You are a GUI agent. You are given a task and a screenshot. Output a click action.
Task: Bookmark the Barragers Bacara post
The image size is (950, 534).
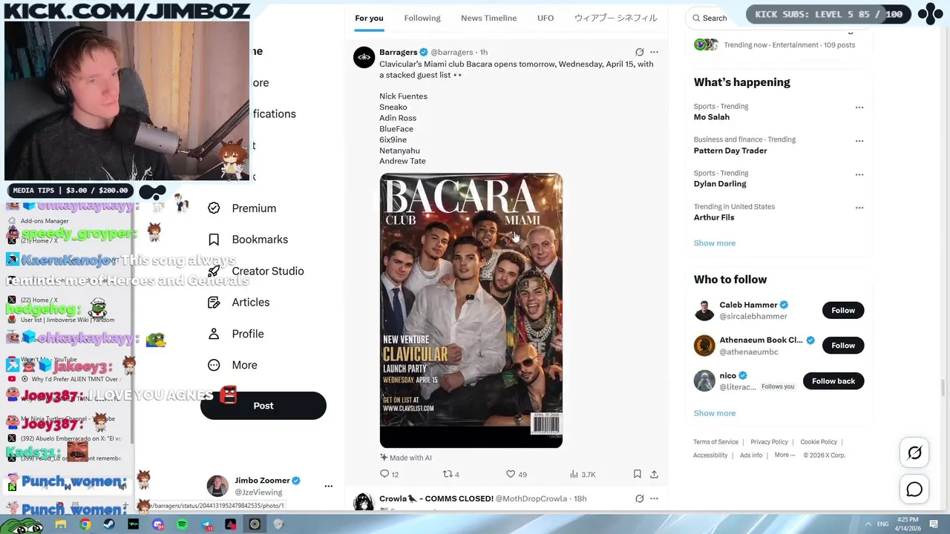point(637,474)
